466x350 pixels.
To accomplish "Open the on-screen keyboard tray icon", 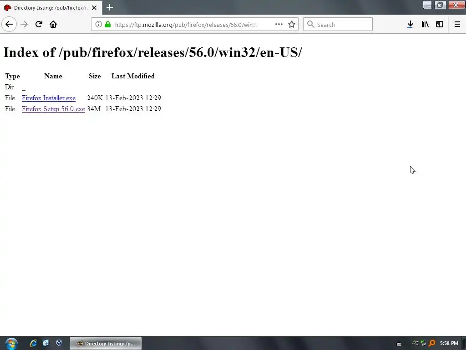I will (x=399, y=344).
